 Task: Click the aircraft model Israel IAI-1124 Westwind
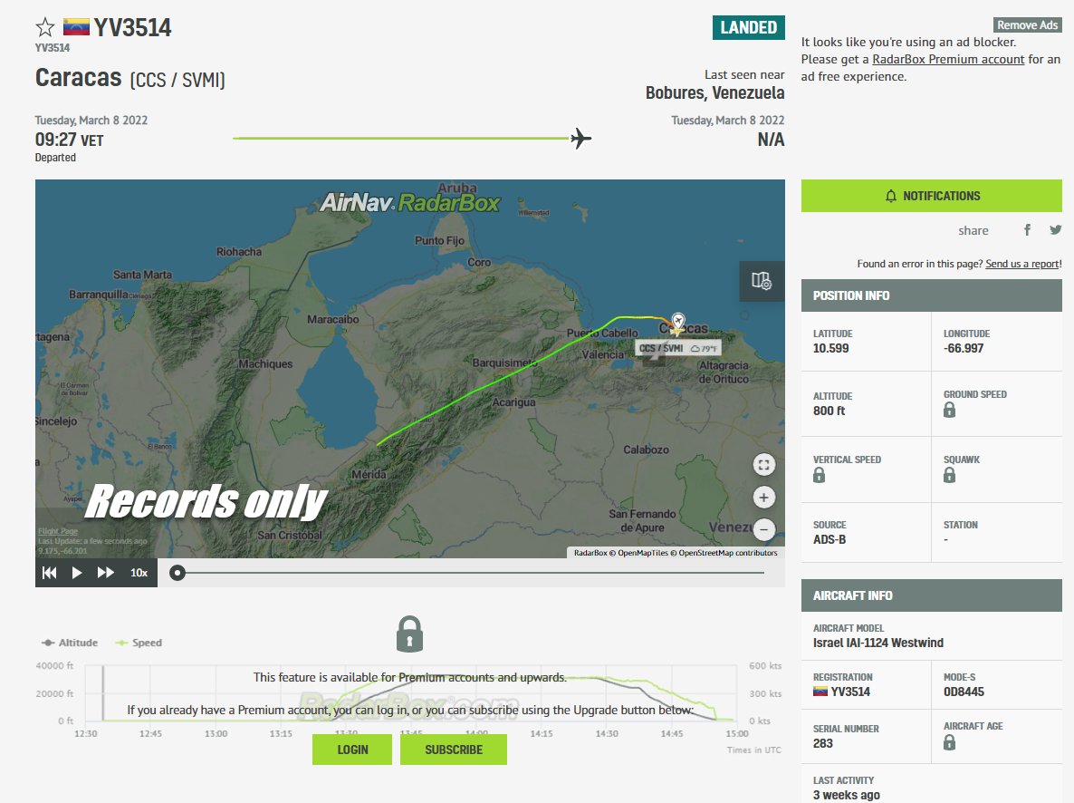click(878, 643)
